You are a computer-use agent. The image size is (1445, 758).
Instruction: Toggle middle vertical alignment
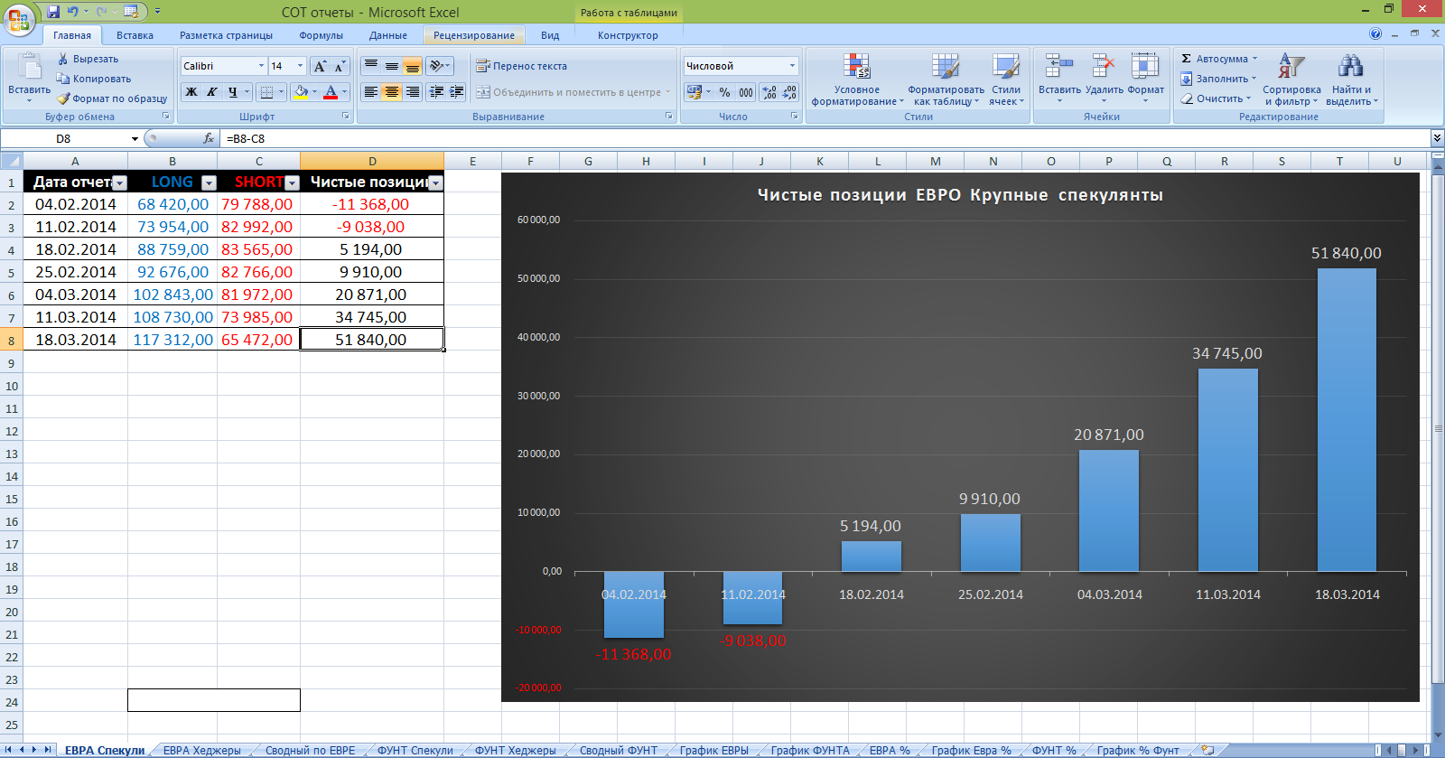pos(391,66)
